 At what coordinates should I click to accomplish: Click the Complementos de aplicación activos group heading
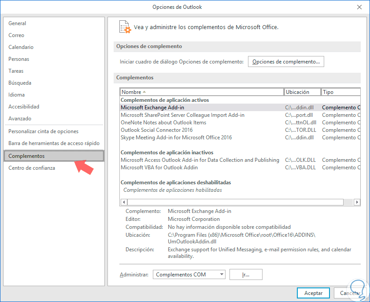(165, 100)
